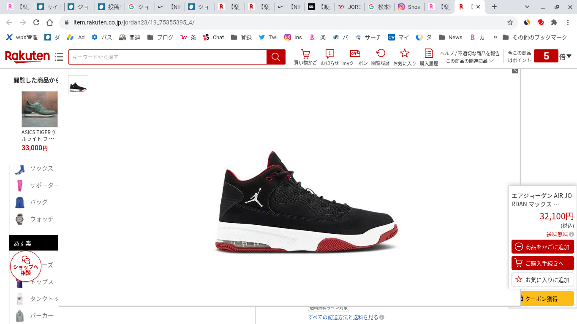Open the Ins Instagram bookmark

coord(293,37)
